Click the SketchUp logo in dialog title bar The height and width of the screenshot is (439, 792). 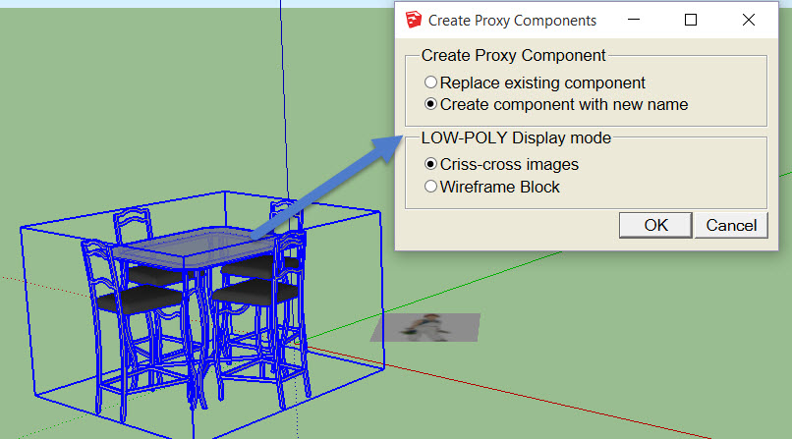point(415,20)
